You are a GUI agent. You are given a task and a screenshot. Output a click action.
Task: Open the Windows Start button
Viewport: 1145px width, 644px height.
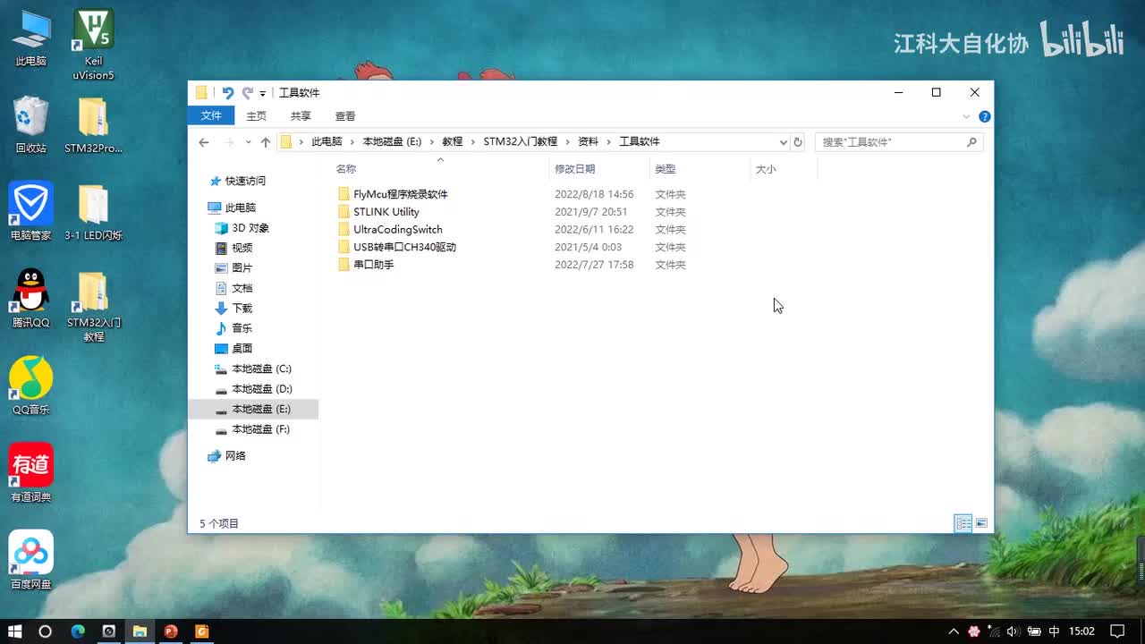coord(15,631)
